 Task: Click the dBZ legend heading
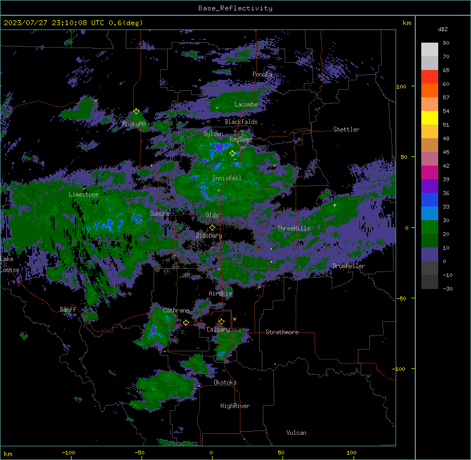443,30
